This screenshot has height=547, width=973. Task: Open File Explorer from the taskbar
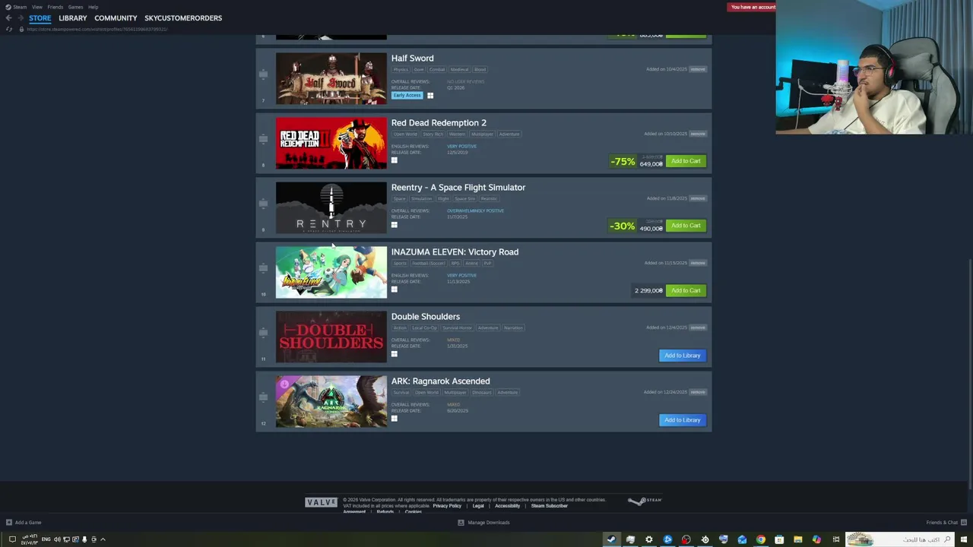pos(797,539)
